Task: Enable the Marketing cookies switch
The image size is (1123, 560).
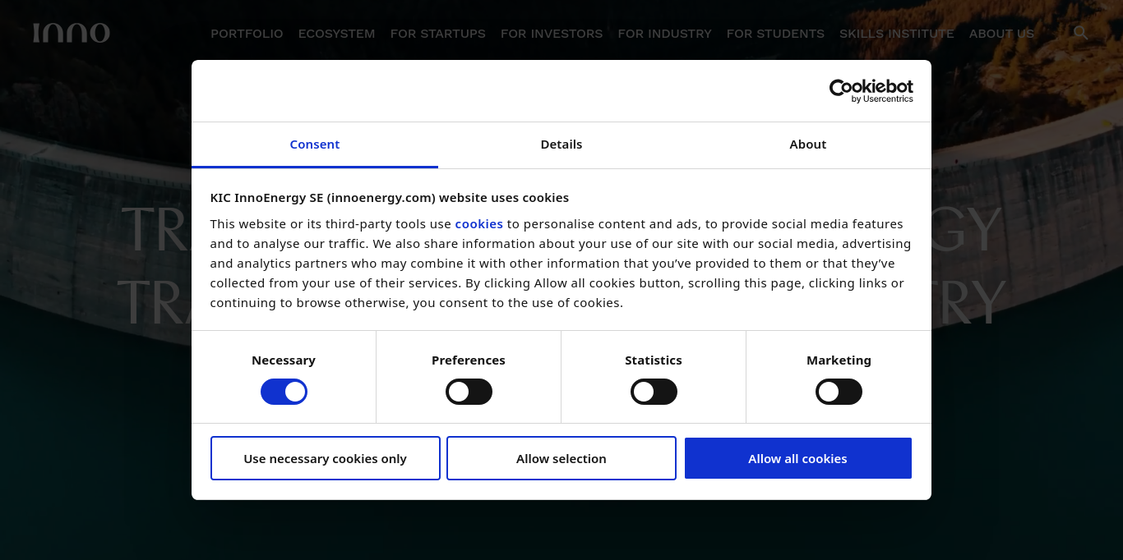Action: point(839,392)
